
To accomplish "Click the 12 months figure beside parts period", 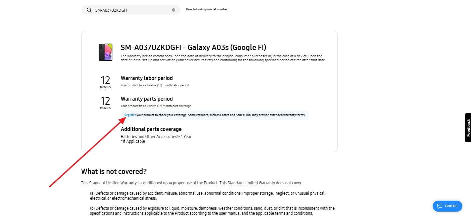I will point(105,103).
